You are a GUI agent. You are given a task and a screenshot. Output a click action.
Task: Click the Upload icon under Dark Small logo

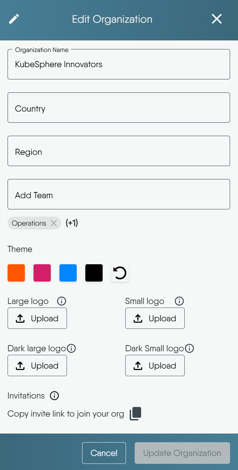[x=138, y=365]
